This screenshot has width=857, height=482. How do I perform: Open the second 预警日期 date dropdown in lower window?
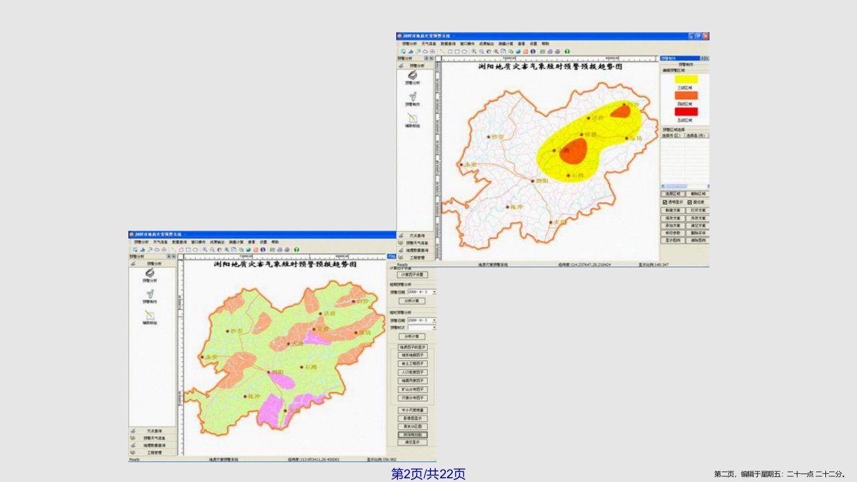click(x=434, y=320)
